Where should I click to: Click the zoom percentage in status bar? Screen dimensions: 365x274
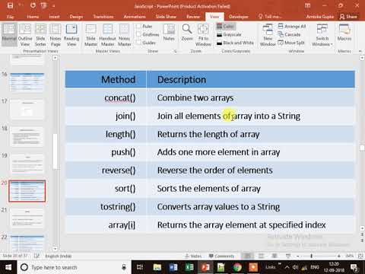[350, 256]
